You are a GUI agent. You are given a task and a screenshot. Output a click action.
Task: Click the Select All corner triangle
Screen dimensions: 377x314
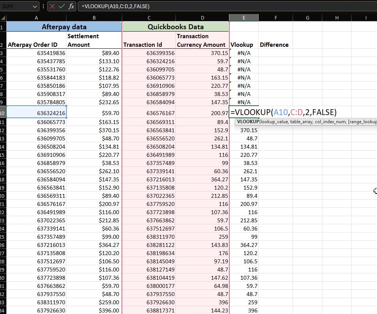(x=3, y=18)
